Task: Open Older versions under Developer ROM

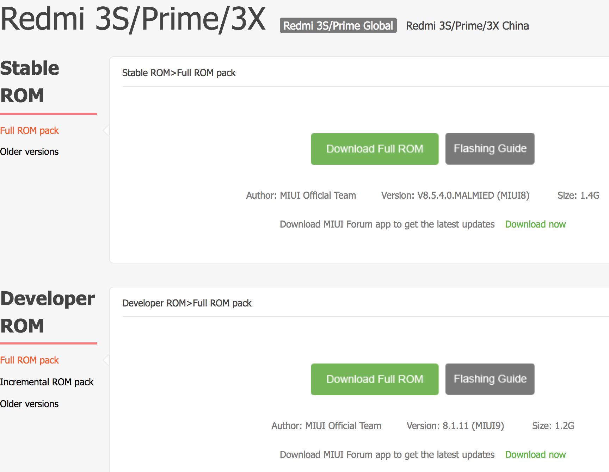Action: coord(29,404)
